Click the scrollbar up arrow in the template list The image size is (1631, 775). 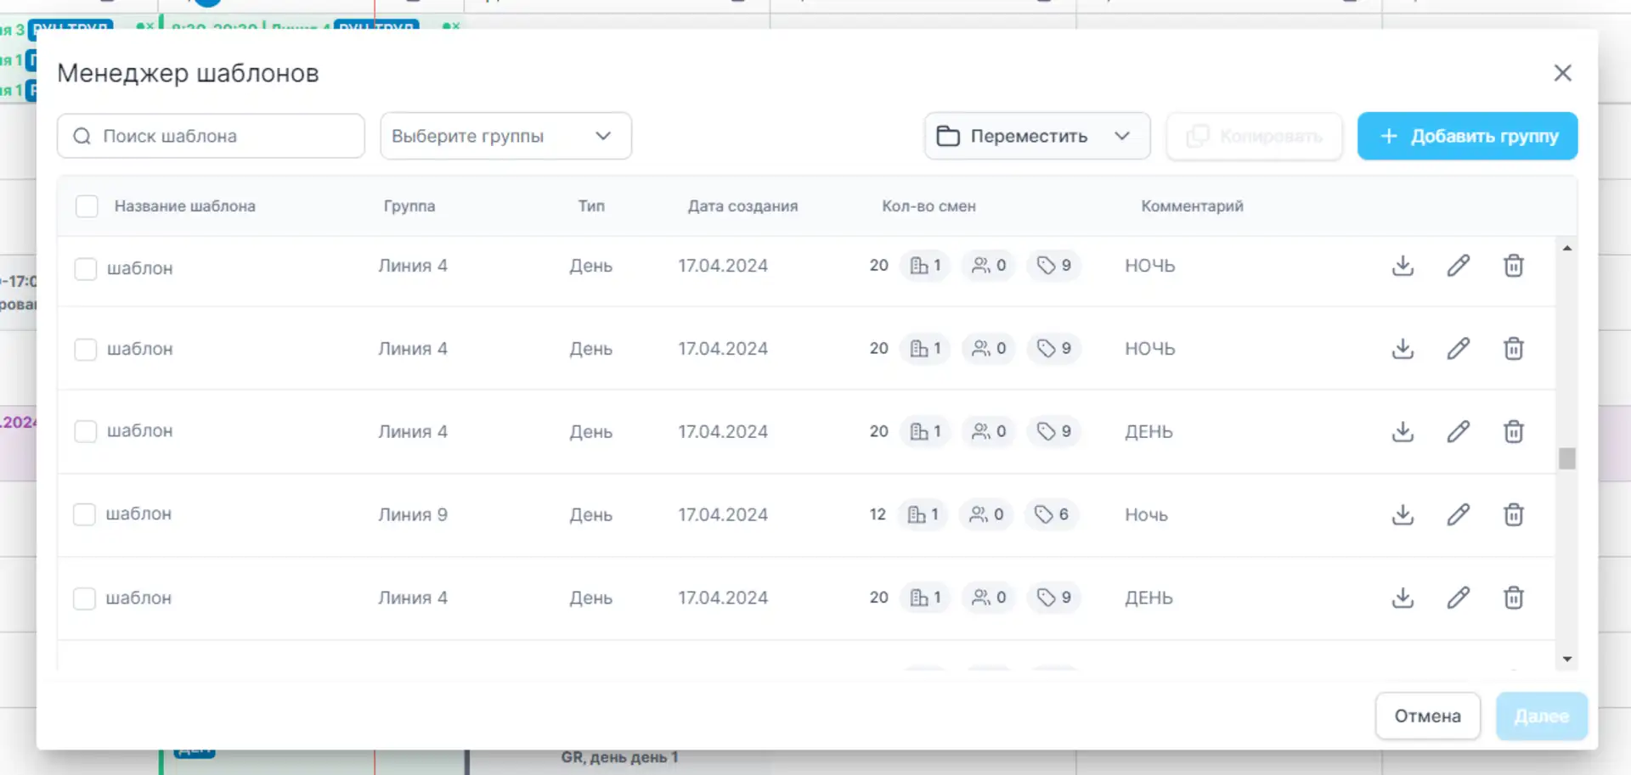[1567, 248]
